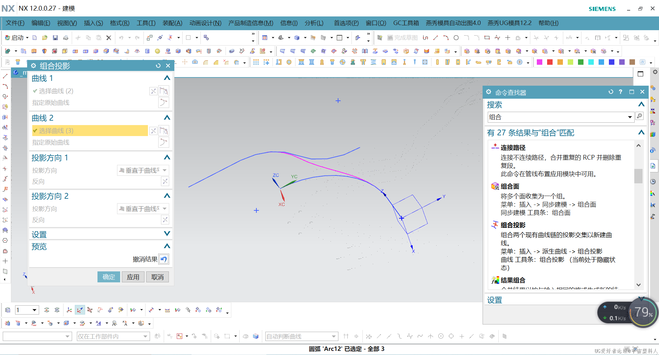The width and height of the screenshot is (659, 355).
Task: Collapse the 搜索 section in 命令查找器
Action: pos(641,104)
